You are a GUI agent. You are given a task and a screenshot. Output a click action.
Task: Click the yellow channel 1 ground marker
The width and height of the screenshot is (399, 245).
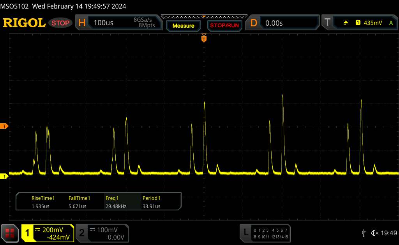pyautogui.click(x=4, y=176)
